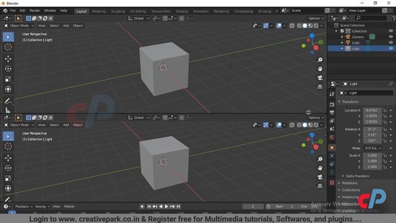Select the Rotate tool in upper viewport
This screenshot has width=396, height=223.
click(8, 69)
